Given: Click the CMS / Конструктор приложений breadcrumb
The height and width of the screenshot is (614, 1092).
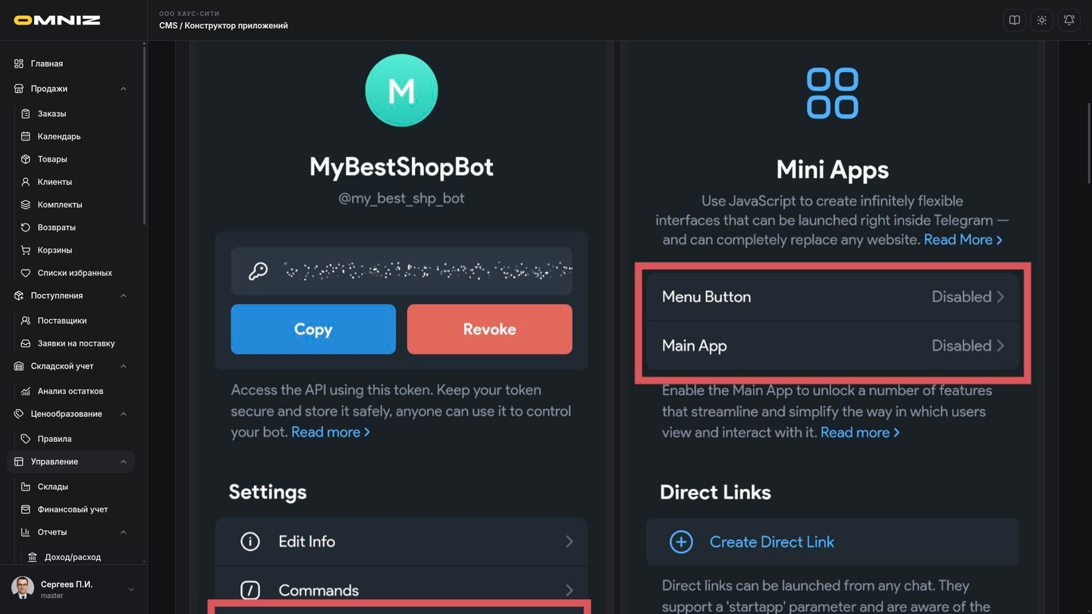Looking at the screenshot, I should pos(224,26).
